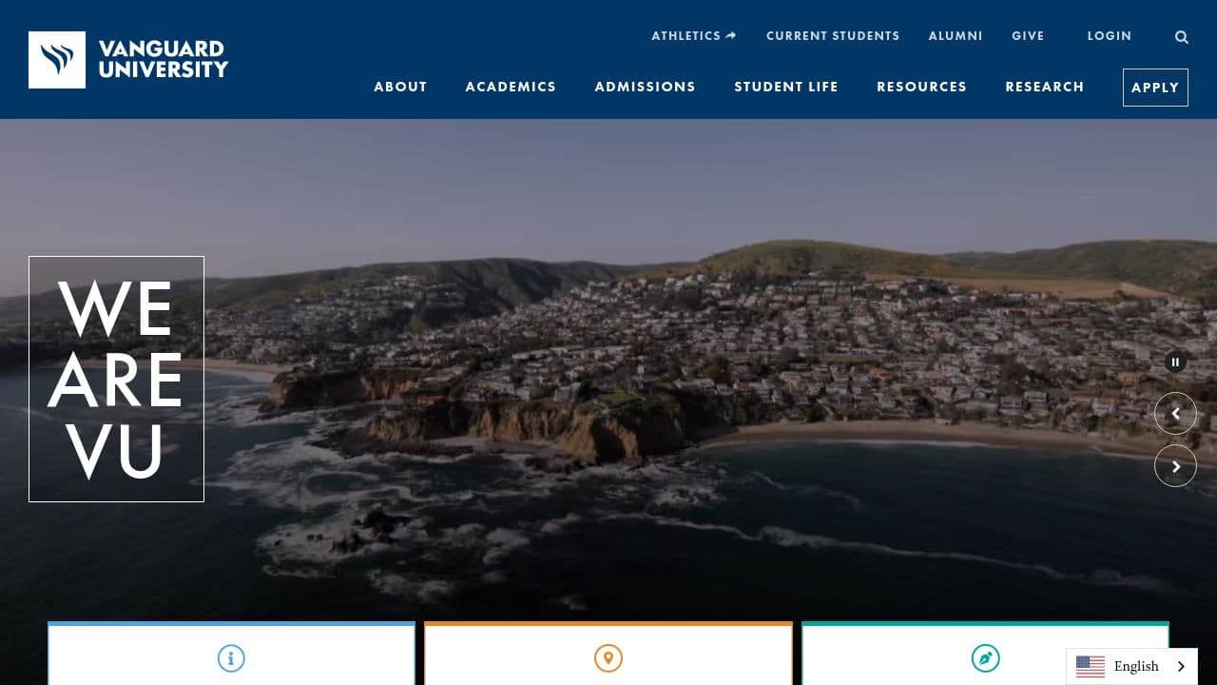Open the Academics dropdown menu

[510, 87]
